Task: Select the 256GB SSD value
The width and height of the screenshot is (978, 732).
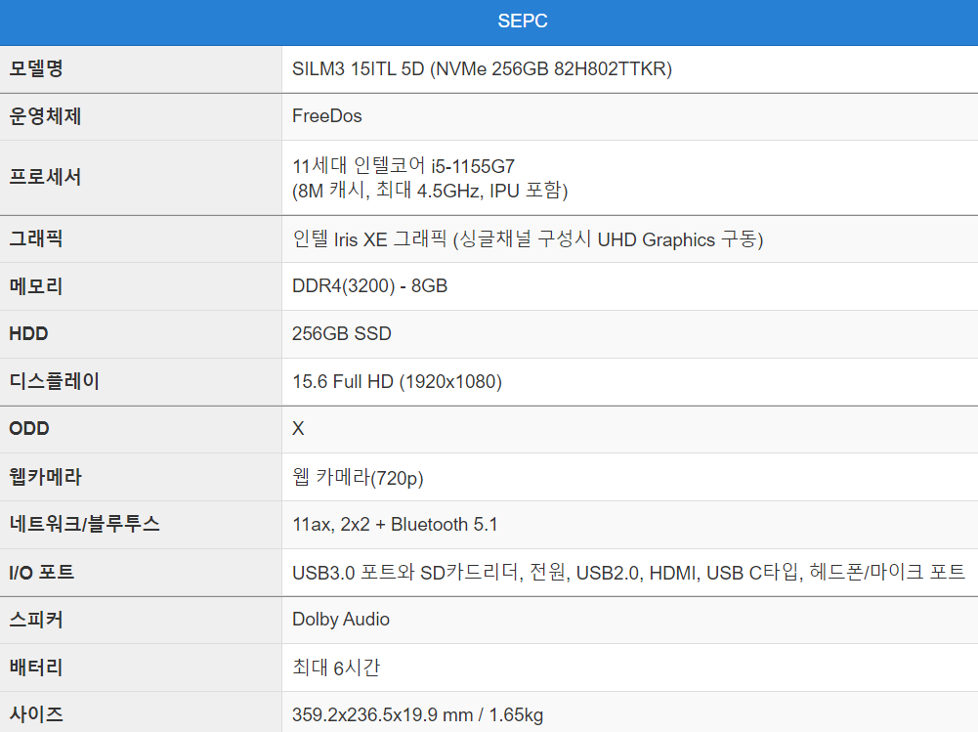Action: [342, 333]
